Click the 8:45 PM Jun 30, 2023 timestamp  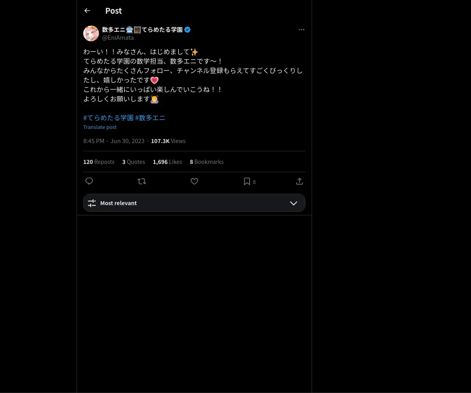coord(114,141)
